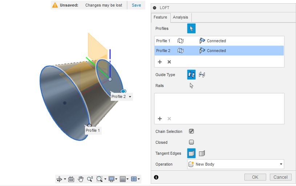Open the Operation dropdown showing New Body

pyautogui.click(x=235, y=164)
